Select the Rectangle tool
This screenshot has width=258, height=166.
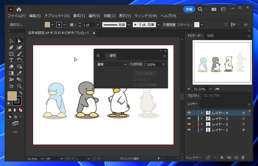point(11,54)
